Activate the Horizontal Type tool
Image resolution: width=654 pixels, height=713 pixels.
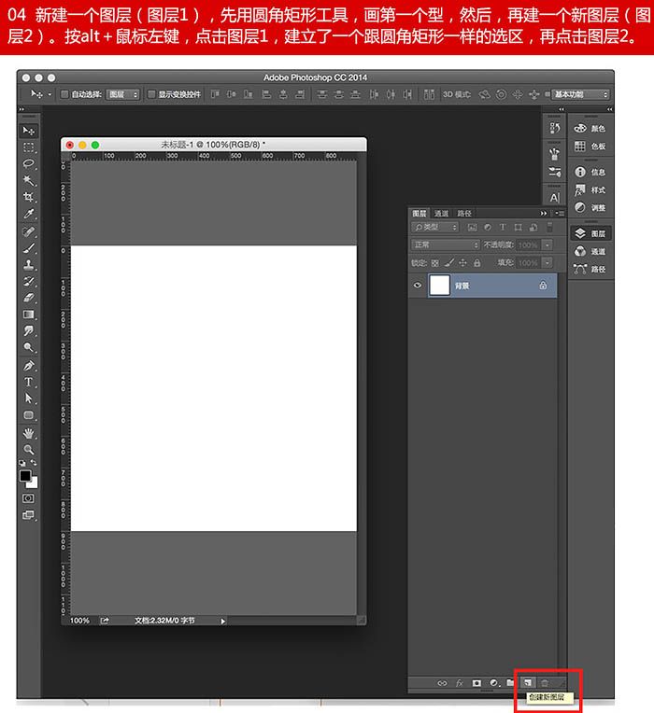point(29,382)
